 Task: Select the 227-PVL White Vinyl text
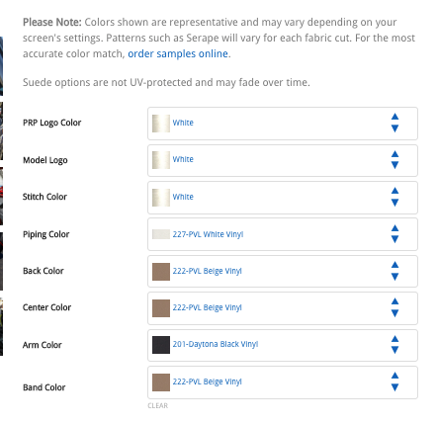208,234
